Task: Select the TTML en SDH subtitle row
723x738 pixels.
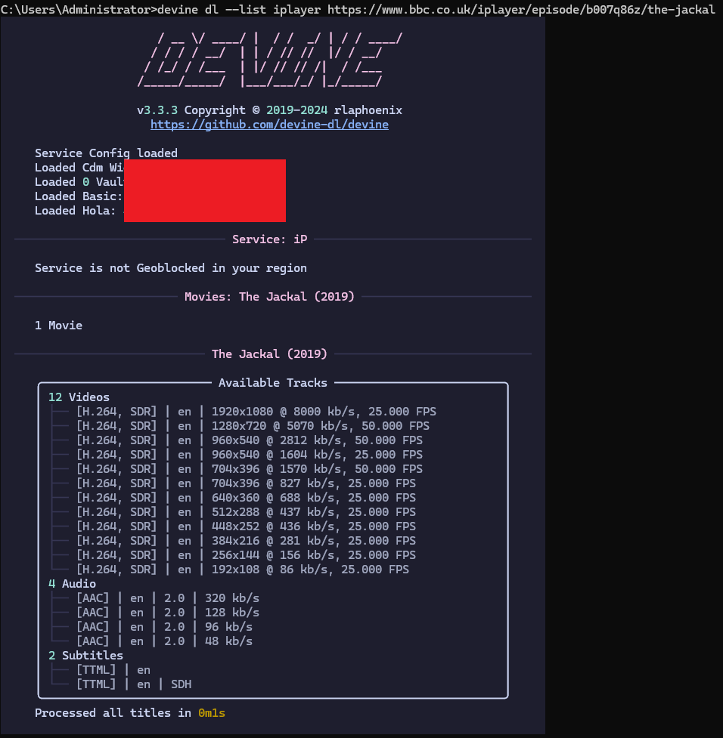Action: [x=134, y=684]
